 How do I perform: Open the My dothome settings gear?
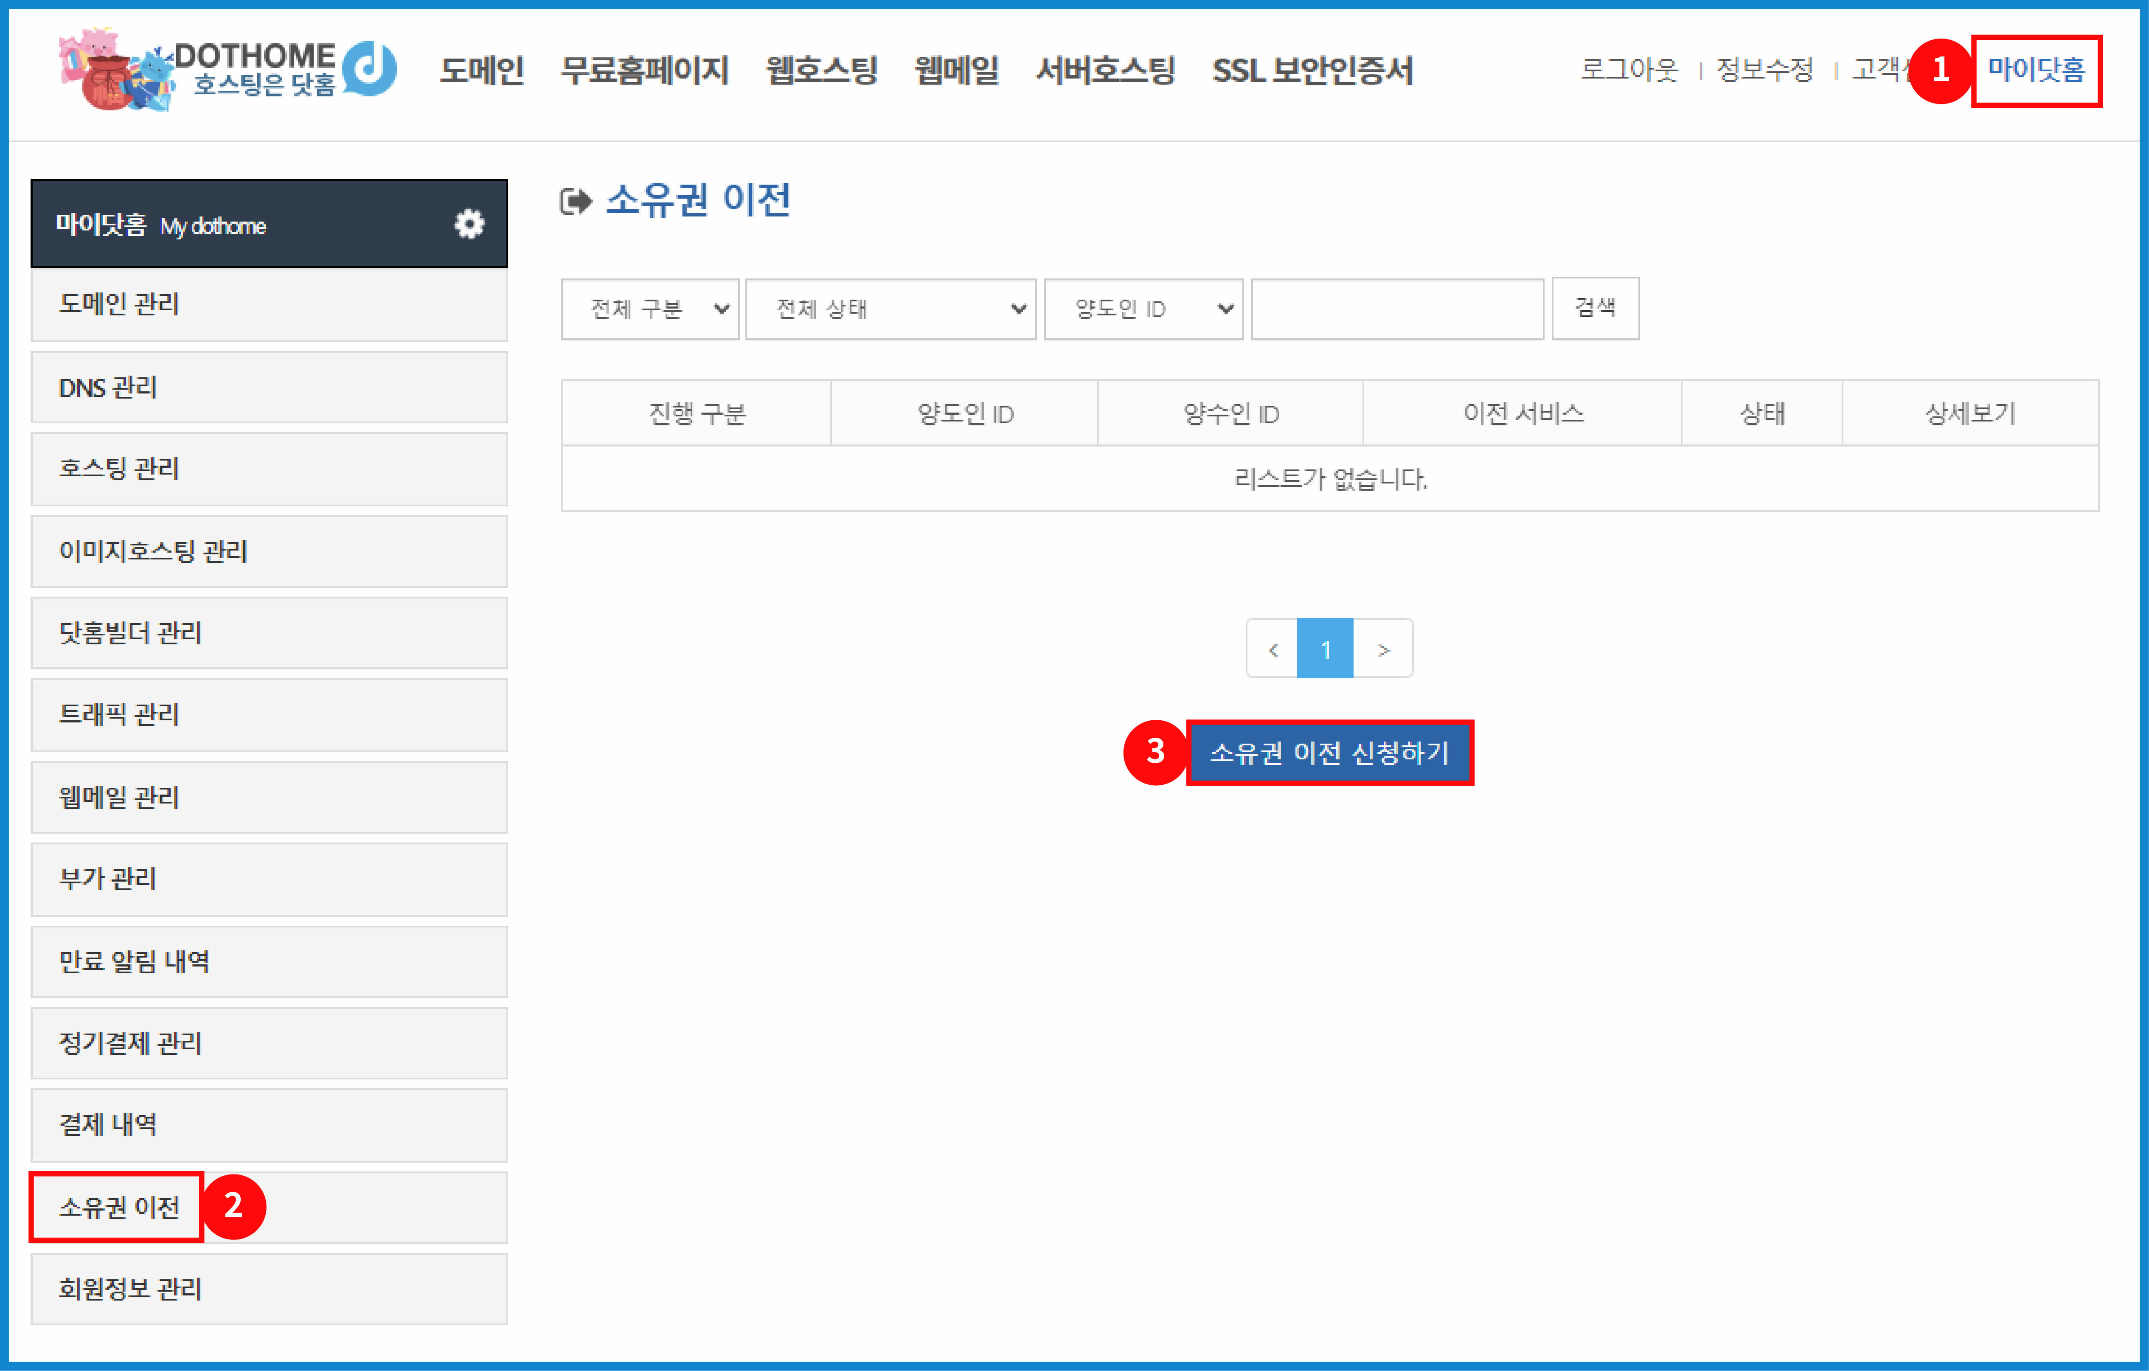click(x=469, y=224)
